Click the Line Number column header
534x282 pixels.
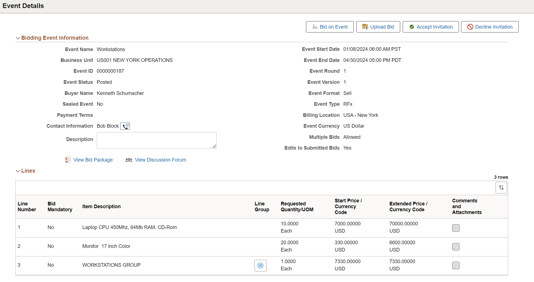pyautogui.click(x=27, y=207)
